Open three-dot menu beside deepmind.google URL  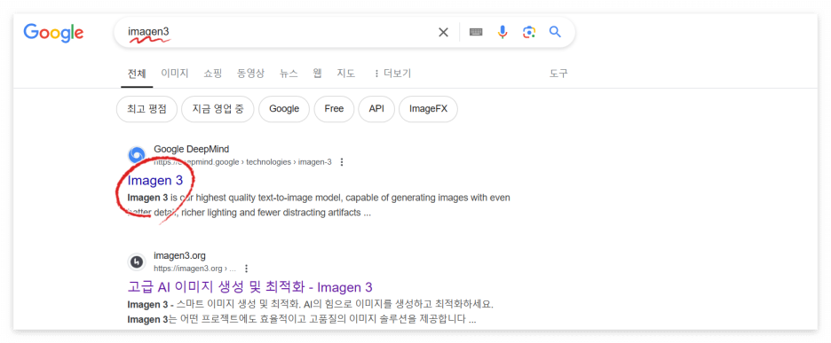point(342,162)
